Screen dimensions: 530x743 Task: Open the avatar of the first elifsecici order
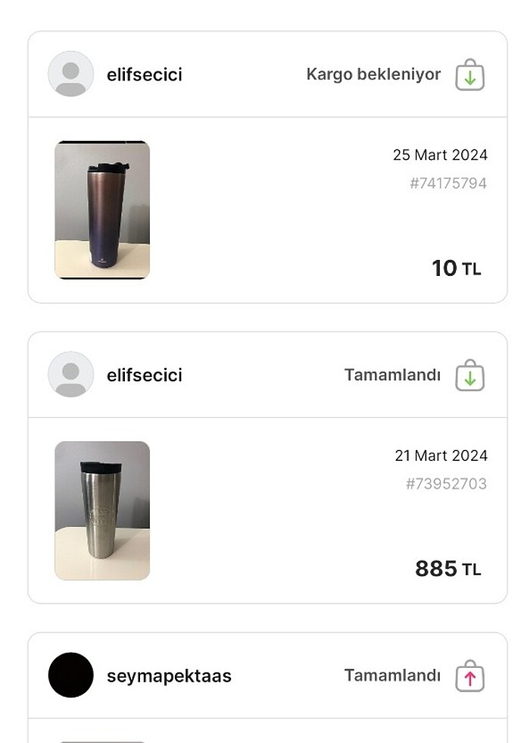coord(70,74)
